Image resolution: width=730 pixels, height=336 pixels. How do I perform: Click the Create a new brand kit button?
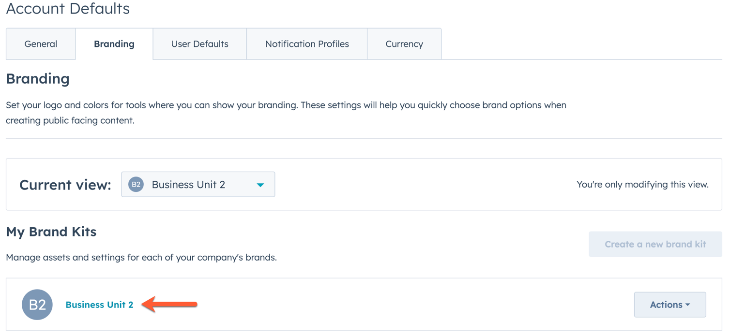[655, 244]
